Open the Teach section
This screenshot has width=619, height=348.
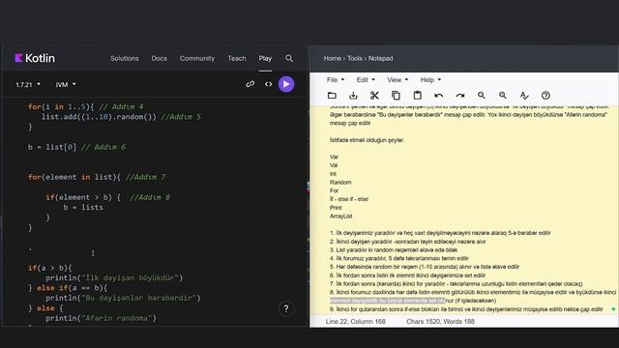tap(236, 58)
